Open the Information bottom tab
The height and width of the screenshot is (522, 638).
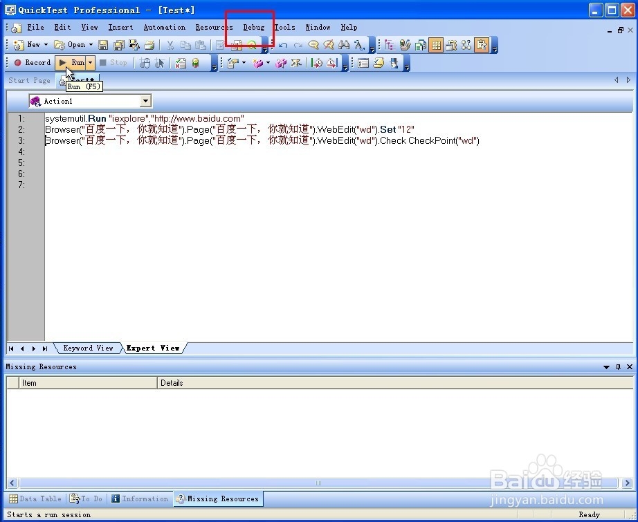[x=140, y=498]
